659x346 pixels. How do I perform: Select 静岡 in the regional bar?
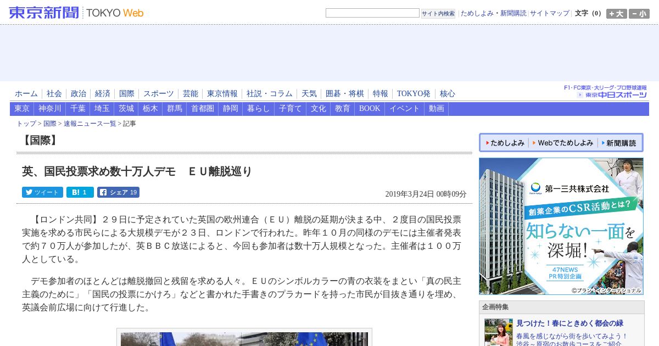tap(231, 109)
